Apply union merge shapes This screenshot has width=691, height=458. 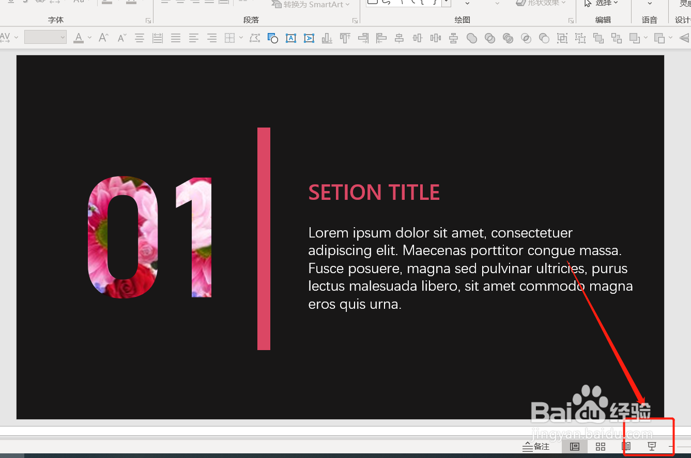click(472, 38)
